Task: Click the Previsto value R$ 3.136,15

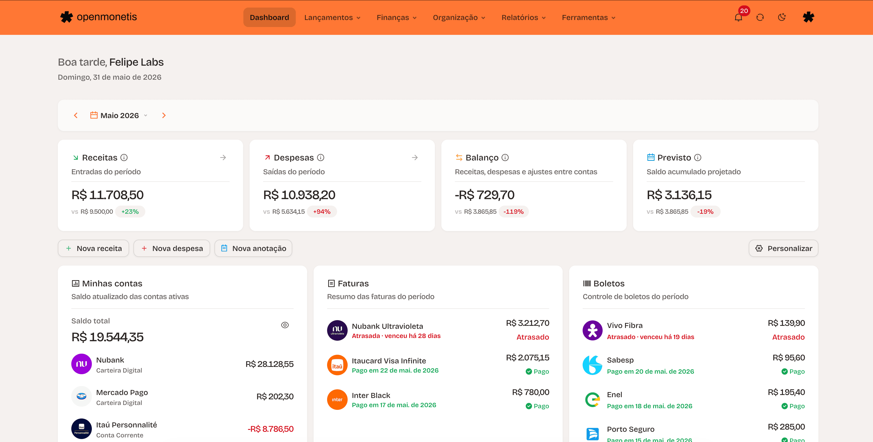Action: pos(679,195)
